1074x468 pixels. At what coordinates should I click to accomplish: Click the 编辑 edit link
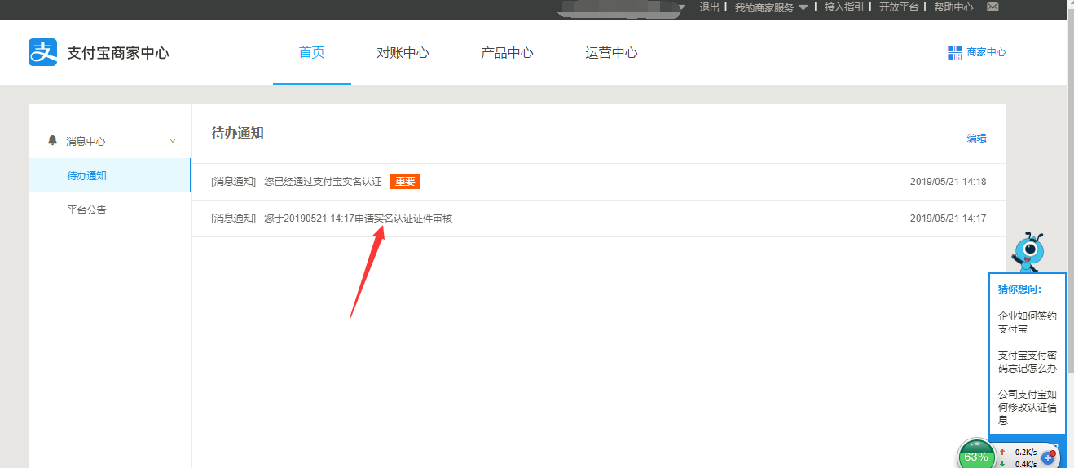click(x=976, y=138)
